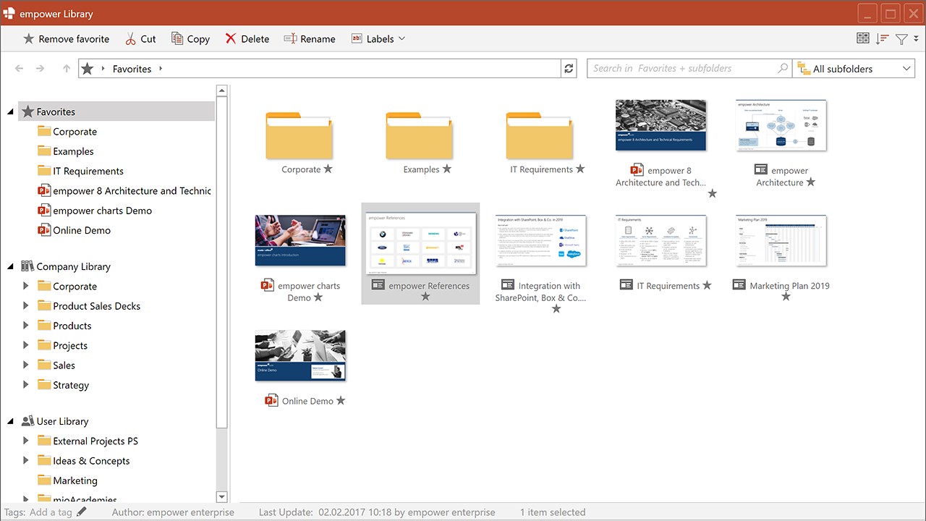Select the Strategy folder label
Viewport: 926px width, 521px height.
point(71,385)
